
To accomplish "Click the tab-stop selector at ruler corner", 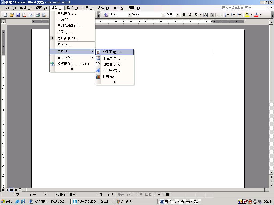I will click(3, 22).
